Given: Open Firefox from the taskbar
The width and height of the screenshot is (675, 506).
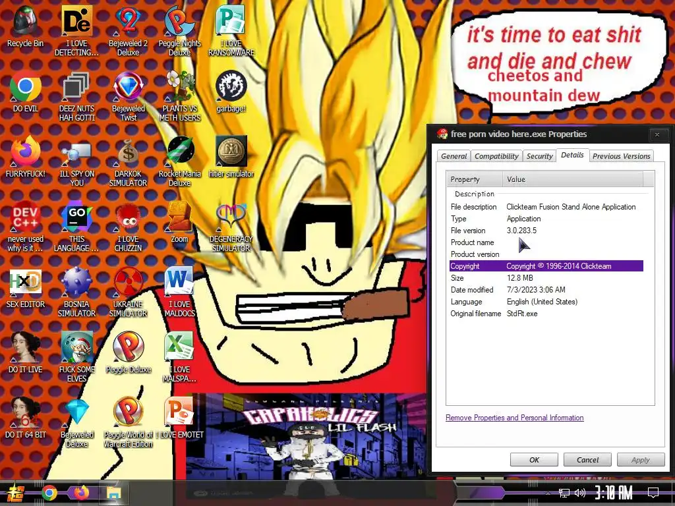Looking at the screenshot, I should tap(81, 493).
